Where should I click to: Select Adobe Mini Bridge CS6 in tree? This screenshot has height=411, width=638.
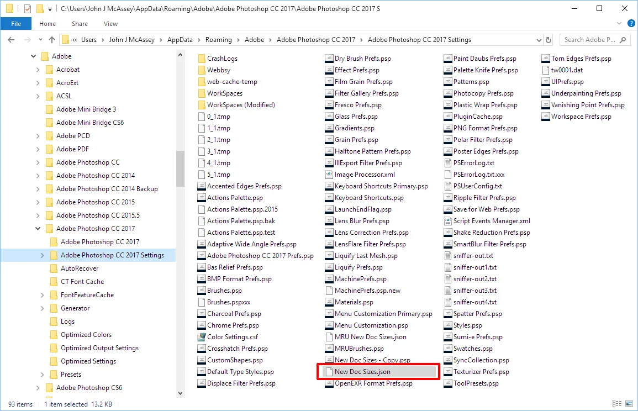tap(90, 123)
